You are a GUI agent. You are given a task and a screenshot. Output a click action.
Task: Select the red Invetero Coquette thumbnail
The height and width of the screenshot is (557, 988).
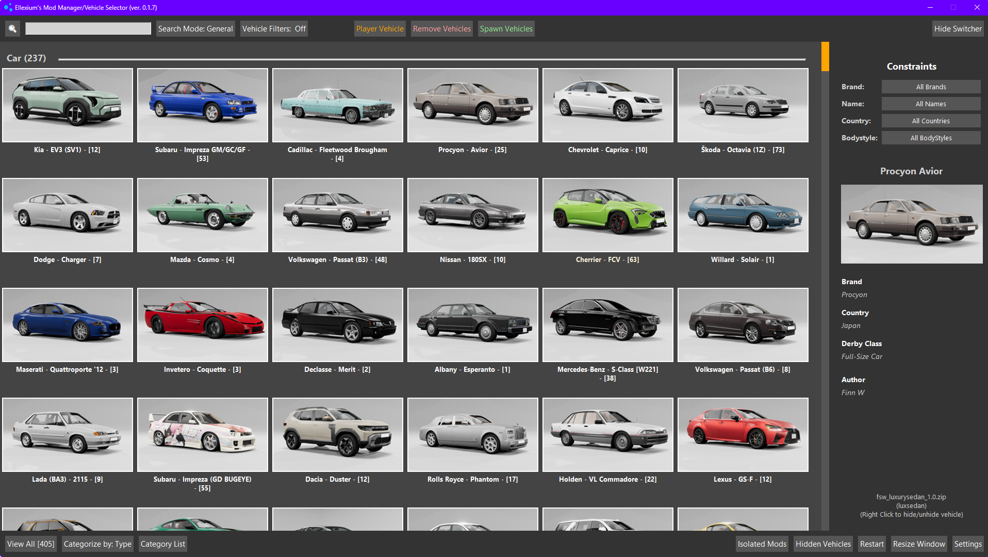[x=203, y=325]
